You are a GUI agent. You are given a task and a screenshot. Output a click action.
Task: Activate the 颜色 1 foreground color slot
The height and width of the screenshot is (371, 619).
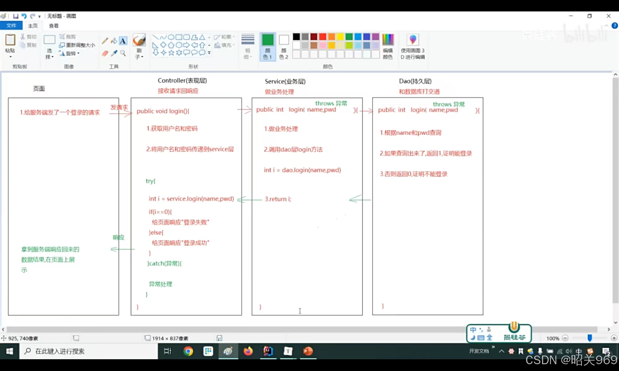[x=268, y=46]
